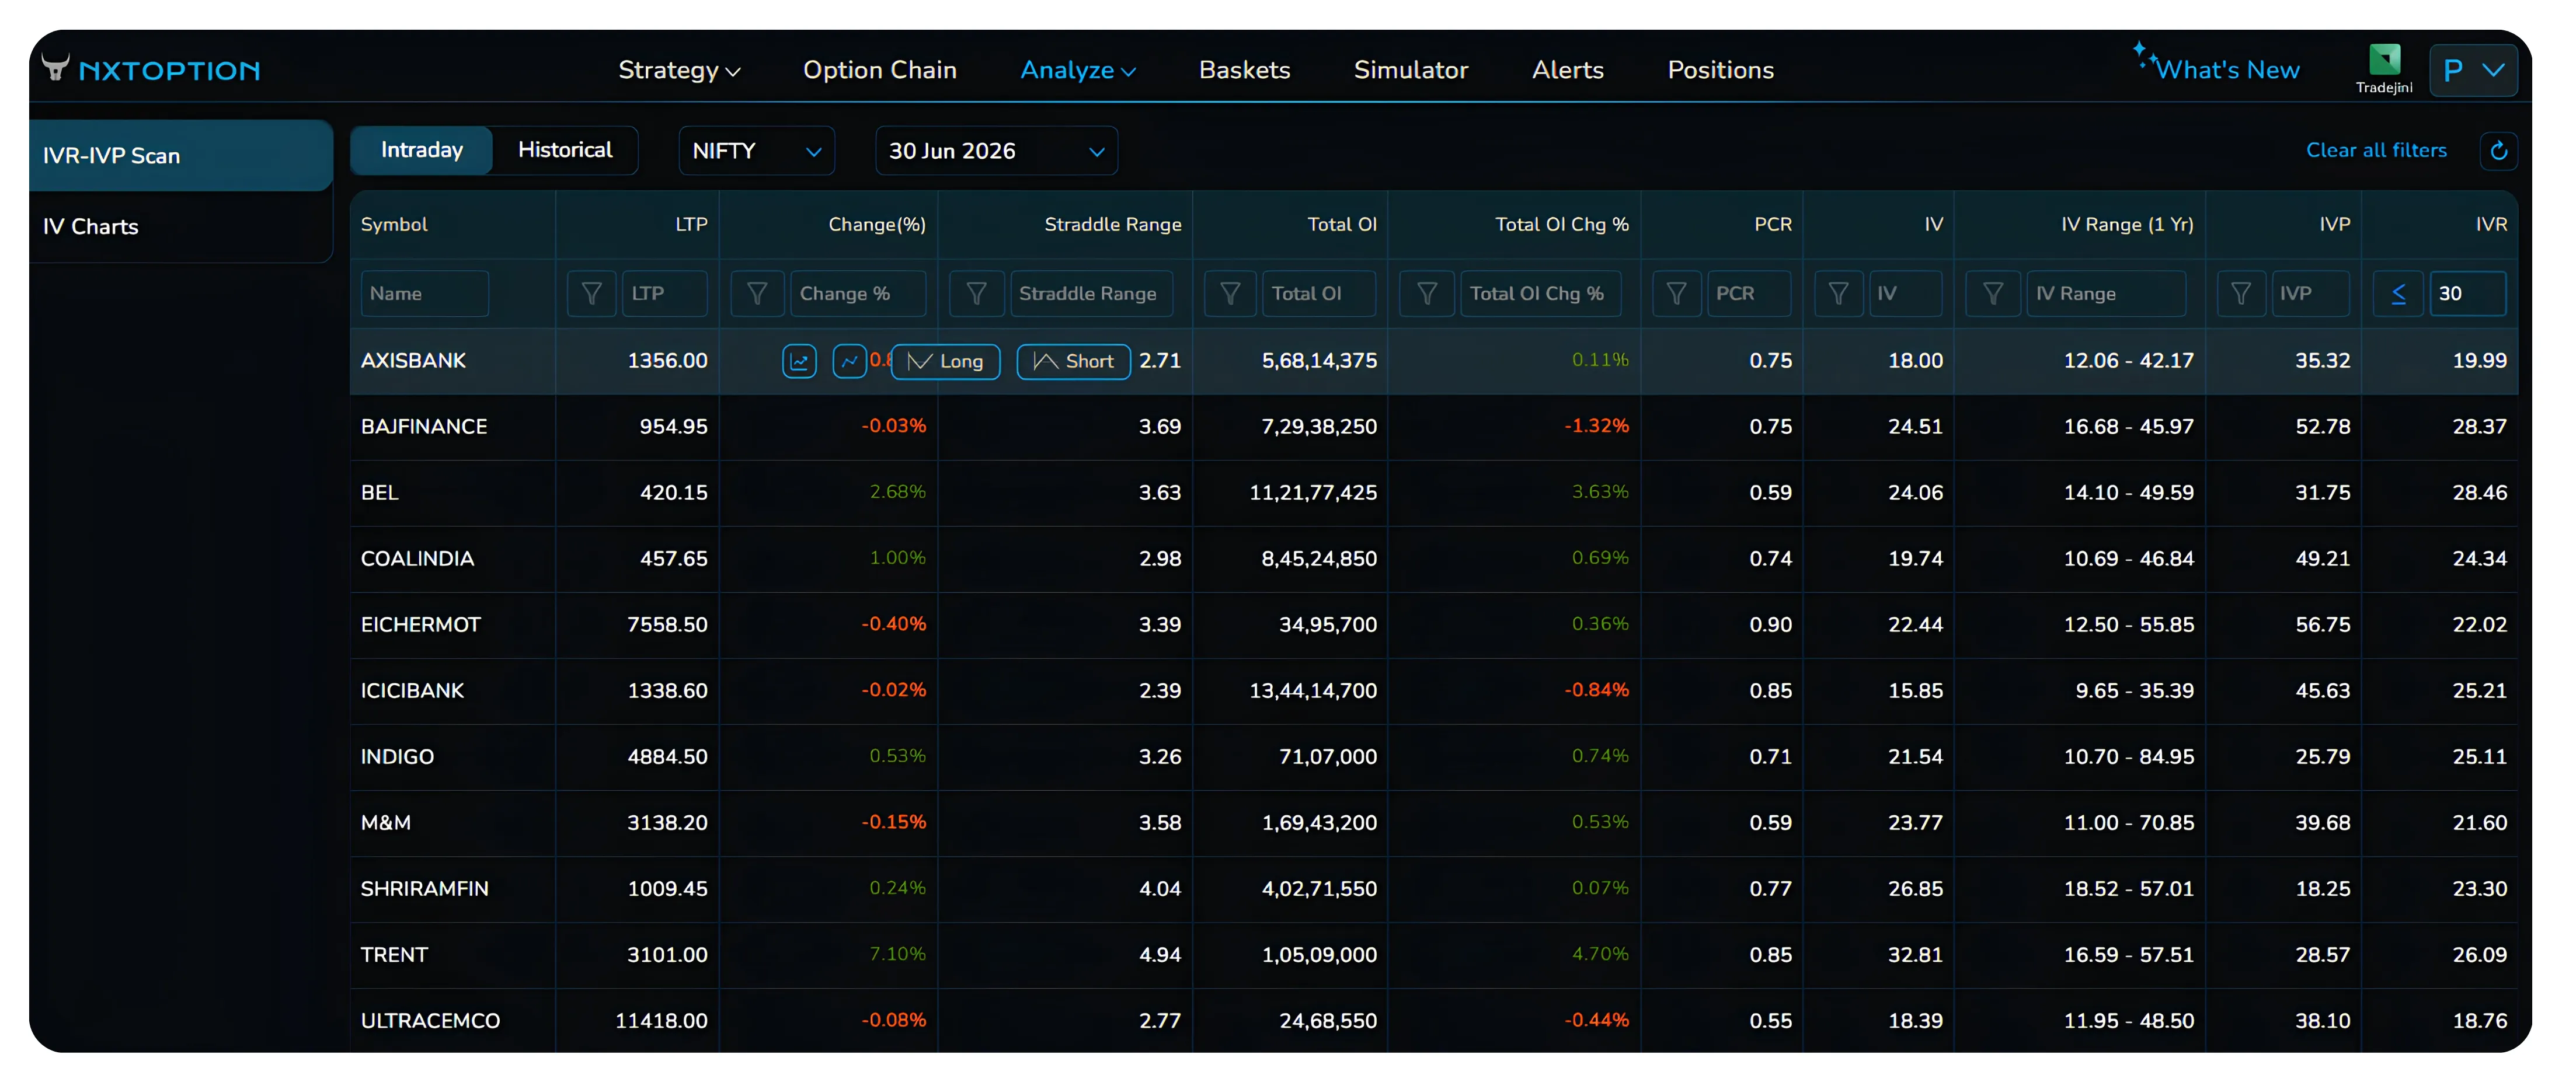Viewport: 2576px width, 1089px height.
Task: Open the 30 Jun 2026 expiry dropdown
Action: [996, 151]
